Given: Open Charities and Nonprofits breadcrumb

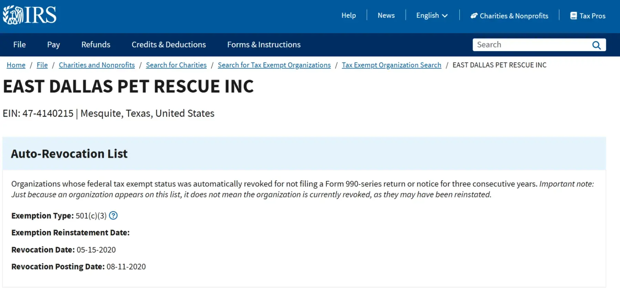Looking at the screenshot, I should coord(97,65).
